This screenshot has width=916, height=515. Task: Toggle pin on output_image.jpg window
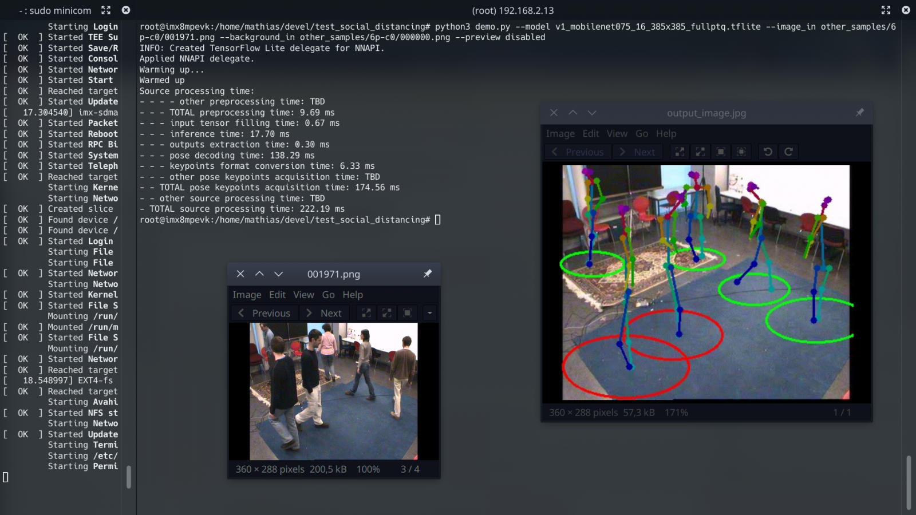point(859,113)
